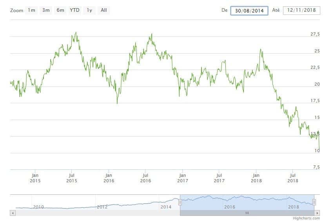Show All data range

103,10
